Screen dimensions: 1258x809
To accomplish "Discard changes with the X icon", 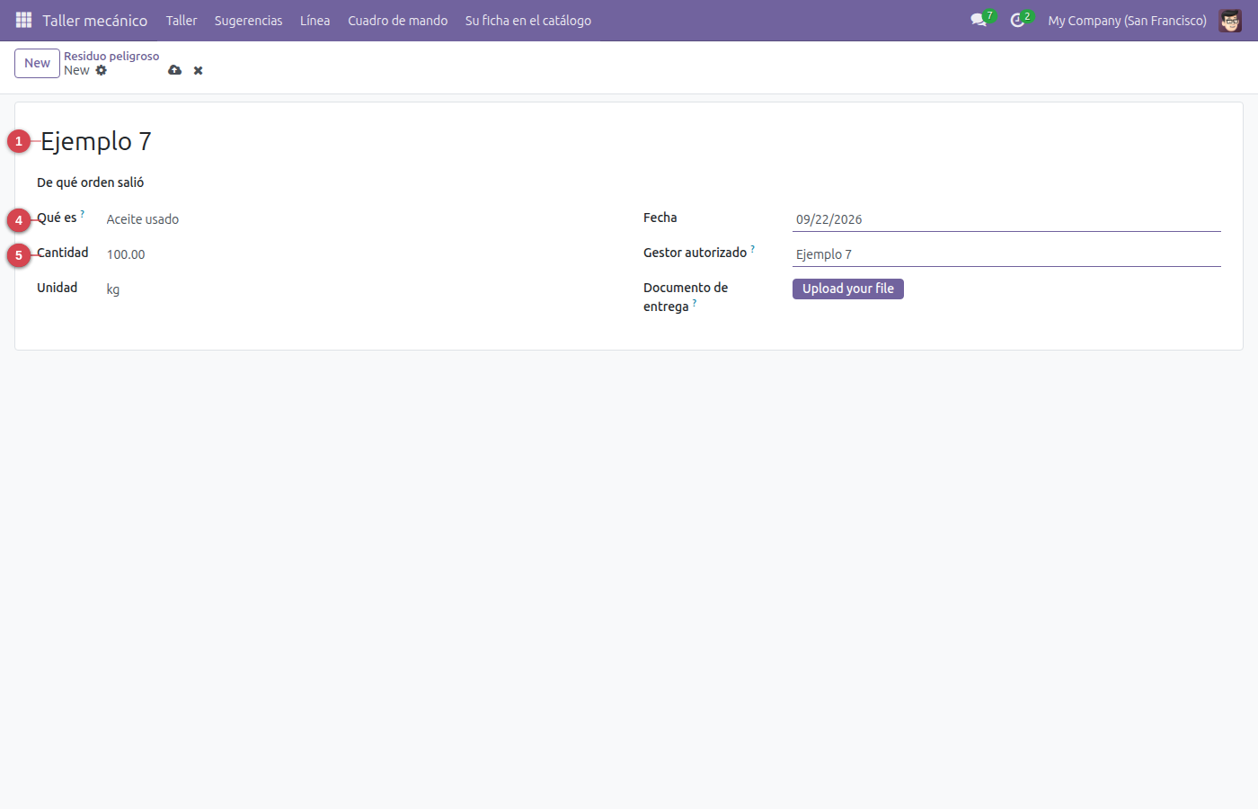I will [x=198, y=70].
